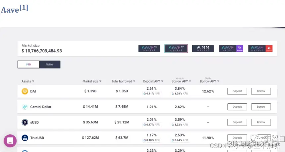The width and height of the screenshot is (285, 152).
Task: Click sUSD deposit APY 2.01 %
Action: (x=151, y=120)
